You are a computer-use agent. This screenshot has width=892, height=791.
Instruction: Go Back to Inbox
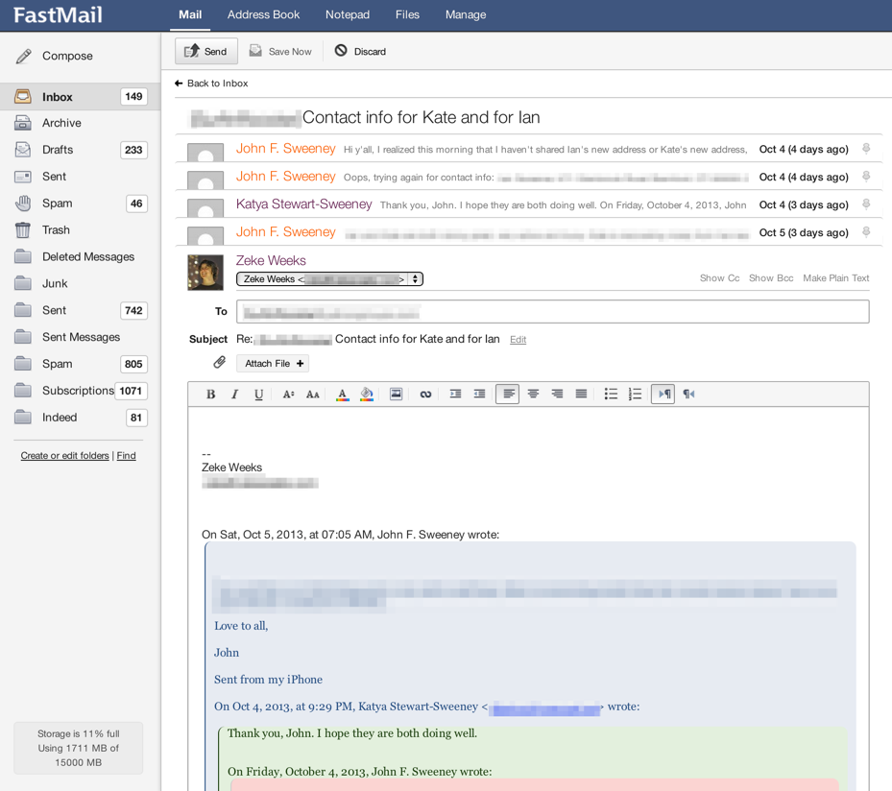[211, 83]
